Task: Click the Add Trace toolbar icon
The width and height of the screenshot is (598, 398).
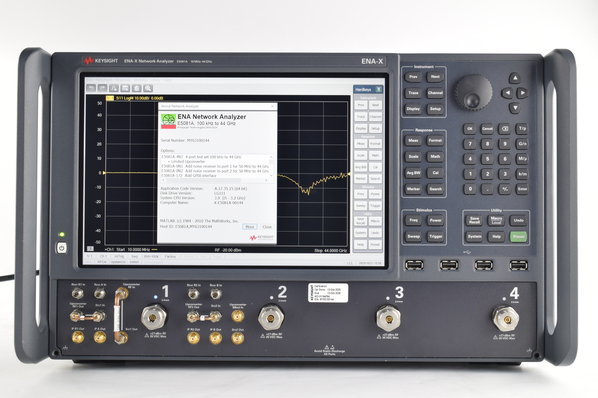Action: [114, 88]
